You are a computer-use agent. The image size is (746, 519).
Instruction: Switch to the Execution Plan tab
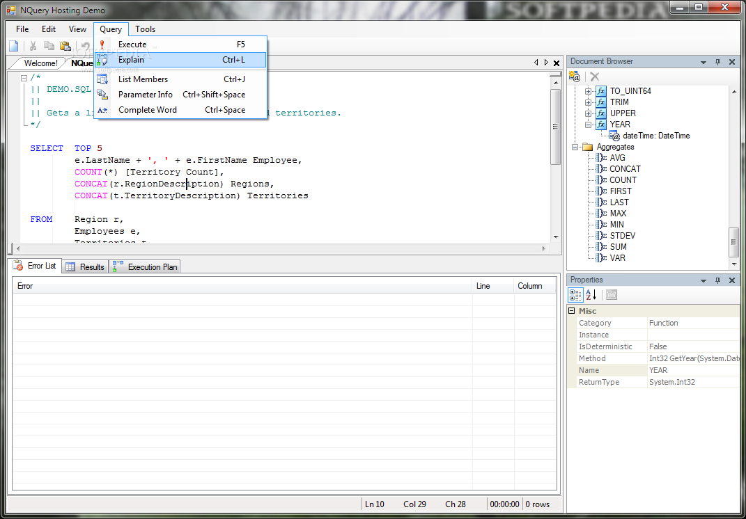point(145,267)
